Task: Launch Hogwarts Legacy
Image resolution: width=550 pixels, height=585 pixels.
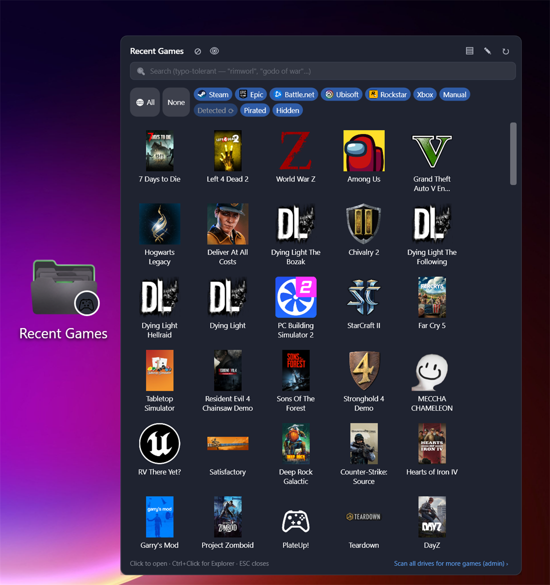Action: (x=159, y=224)
